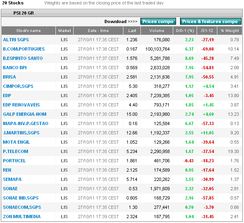The width and height of the screenshot is (244, 223).
Task: Open EDP RENOVAVEIS stock link
Action: click(21, 105)
